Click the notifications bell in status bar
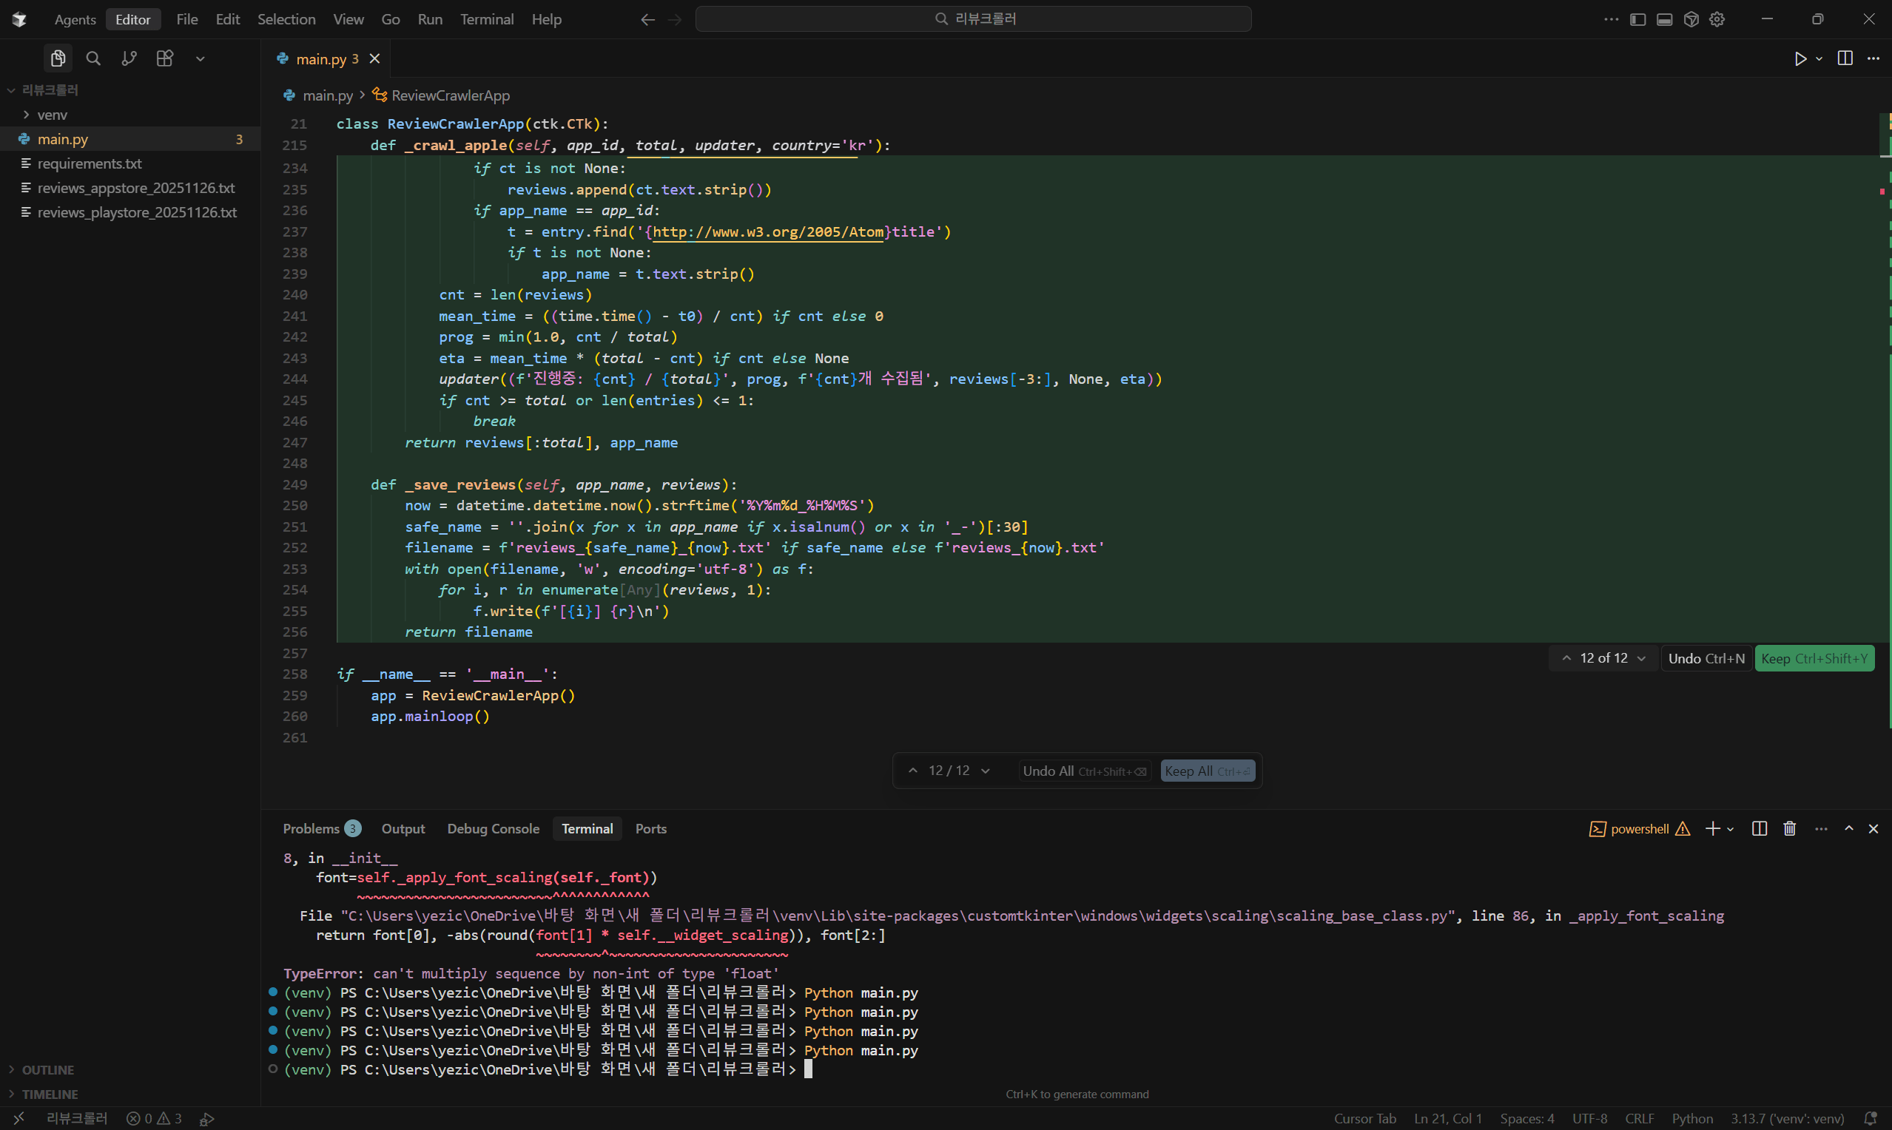Image resolution: width=1892 pixels, height=1130 pixels. point(1869,1118)
